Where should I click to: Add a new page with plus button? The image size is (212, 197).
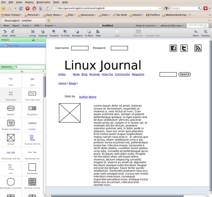tap(38, 40)
